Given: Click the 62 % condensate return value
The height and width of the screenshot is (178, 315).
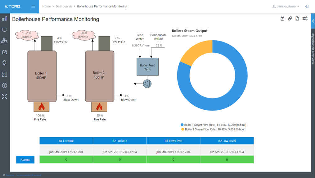Looking at the screenshot, I should pyautogui.click(x=159, y=45).
